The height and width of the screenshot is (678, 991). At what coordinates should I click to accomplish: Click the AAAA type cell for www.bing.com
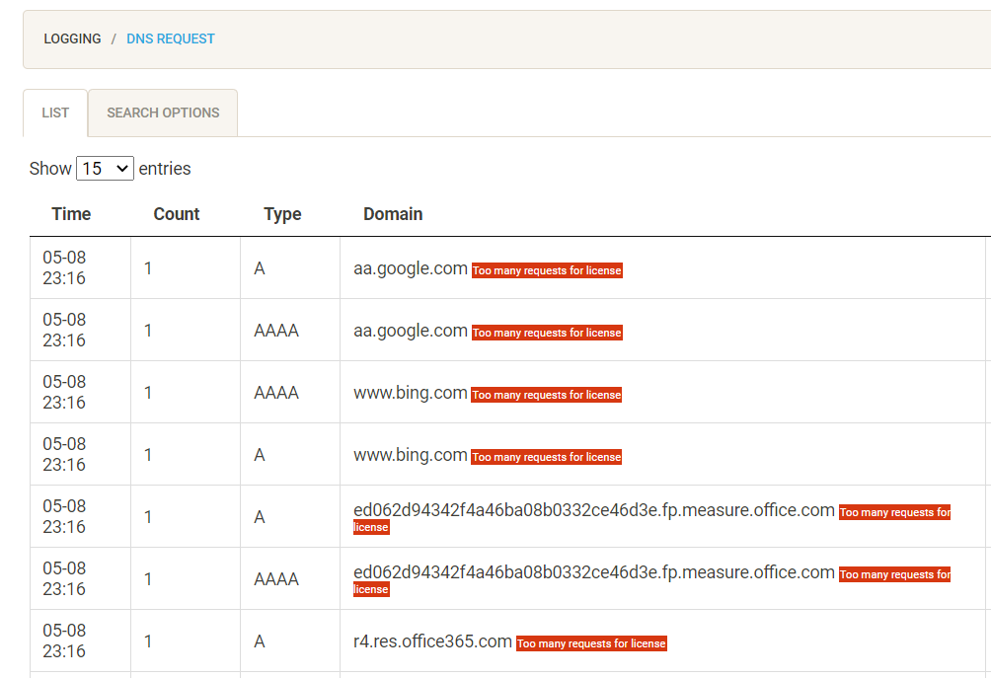(276, 393)
